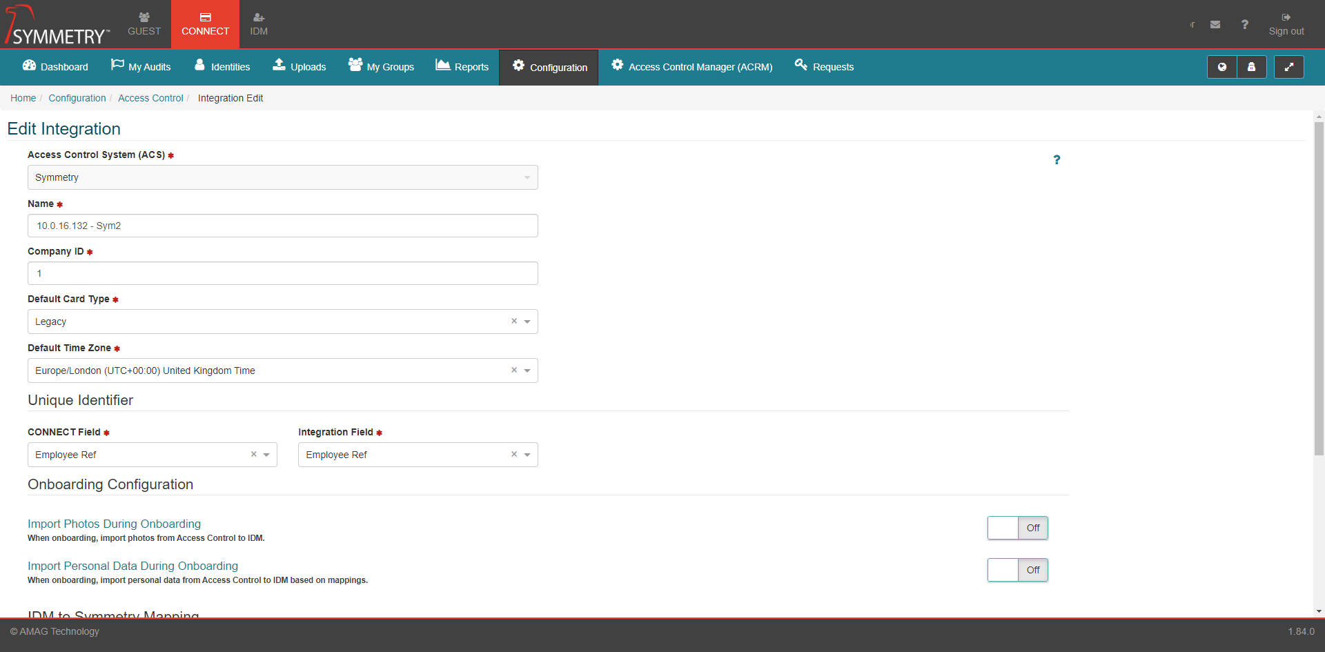Click the Name input field
Viewport: 1325px width, 652px height.
pos(283,226)
